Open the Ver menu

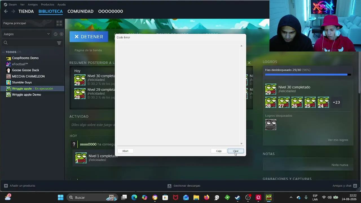coord(22,5)
